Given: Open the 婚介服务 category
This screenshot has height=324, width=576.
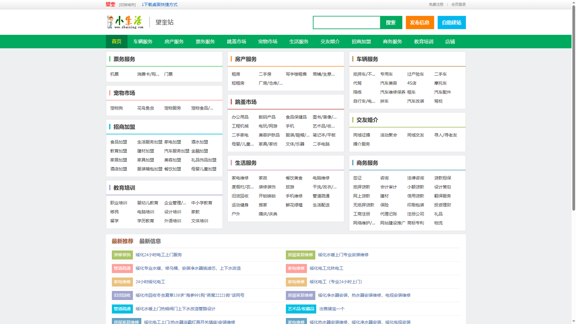Looking at the screenshot, I should tap(362, 144).
